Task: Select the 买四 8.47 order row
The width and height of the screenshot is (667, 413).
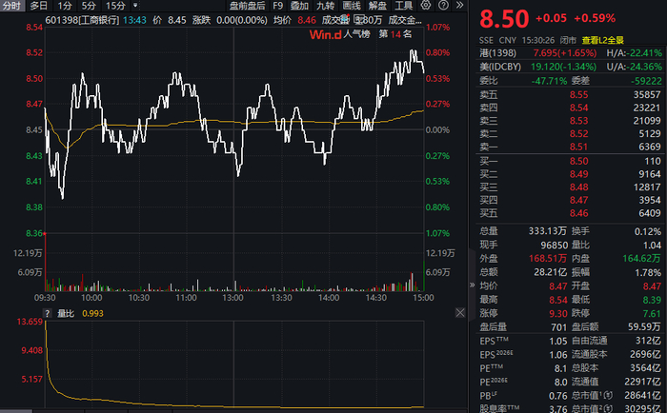Action: pyautogui.click(x=570, y=200)
